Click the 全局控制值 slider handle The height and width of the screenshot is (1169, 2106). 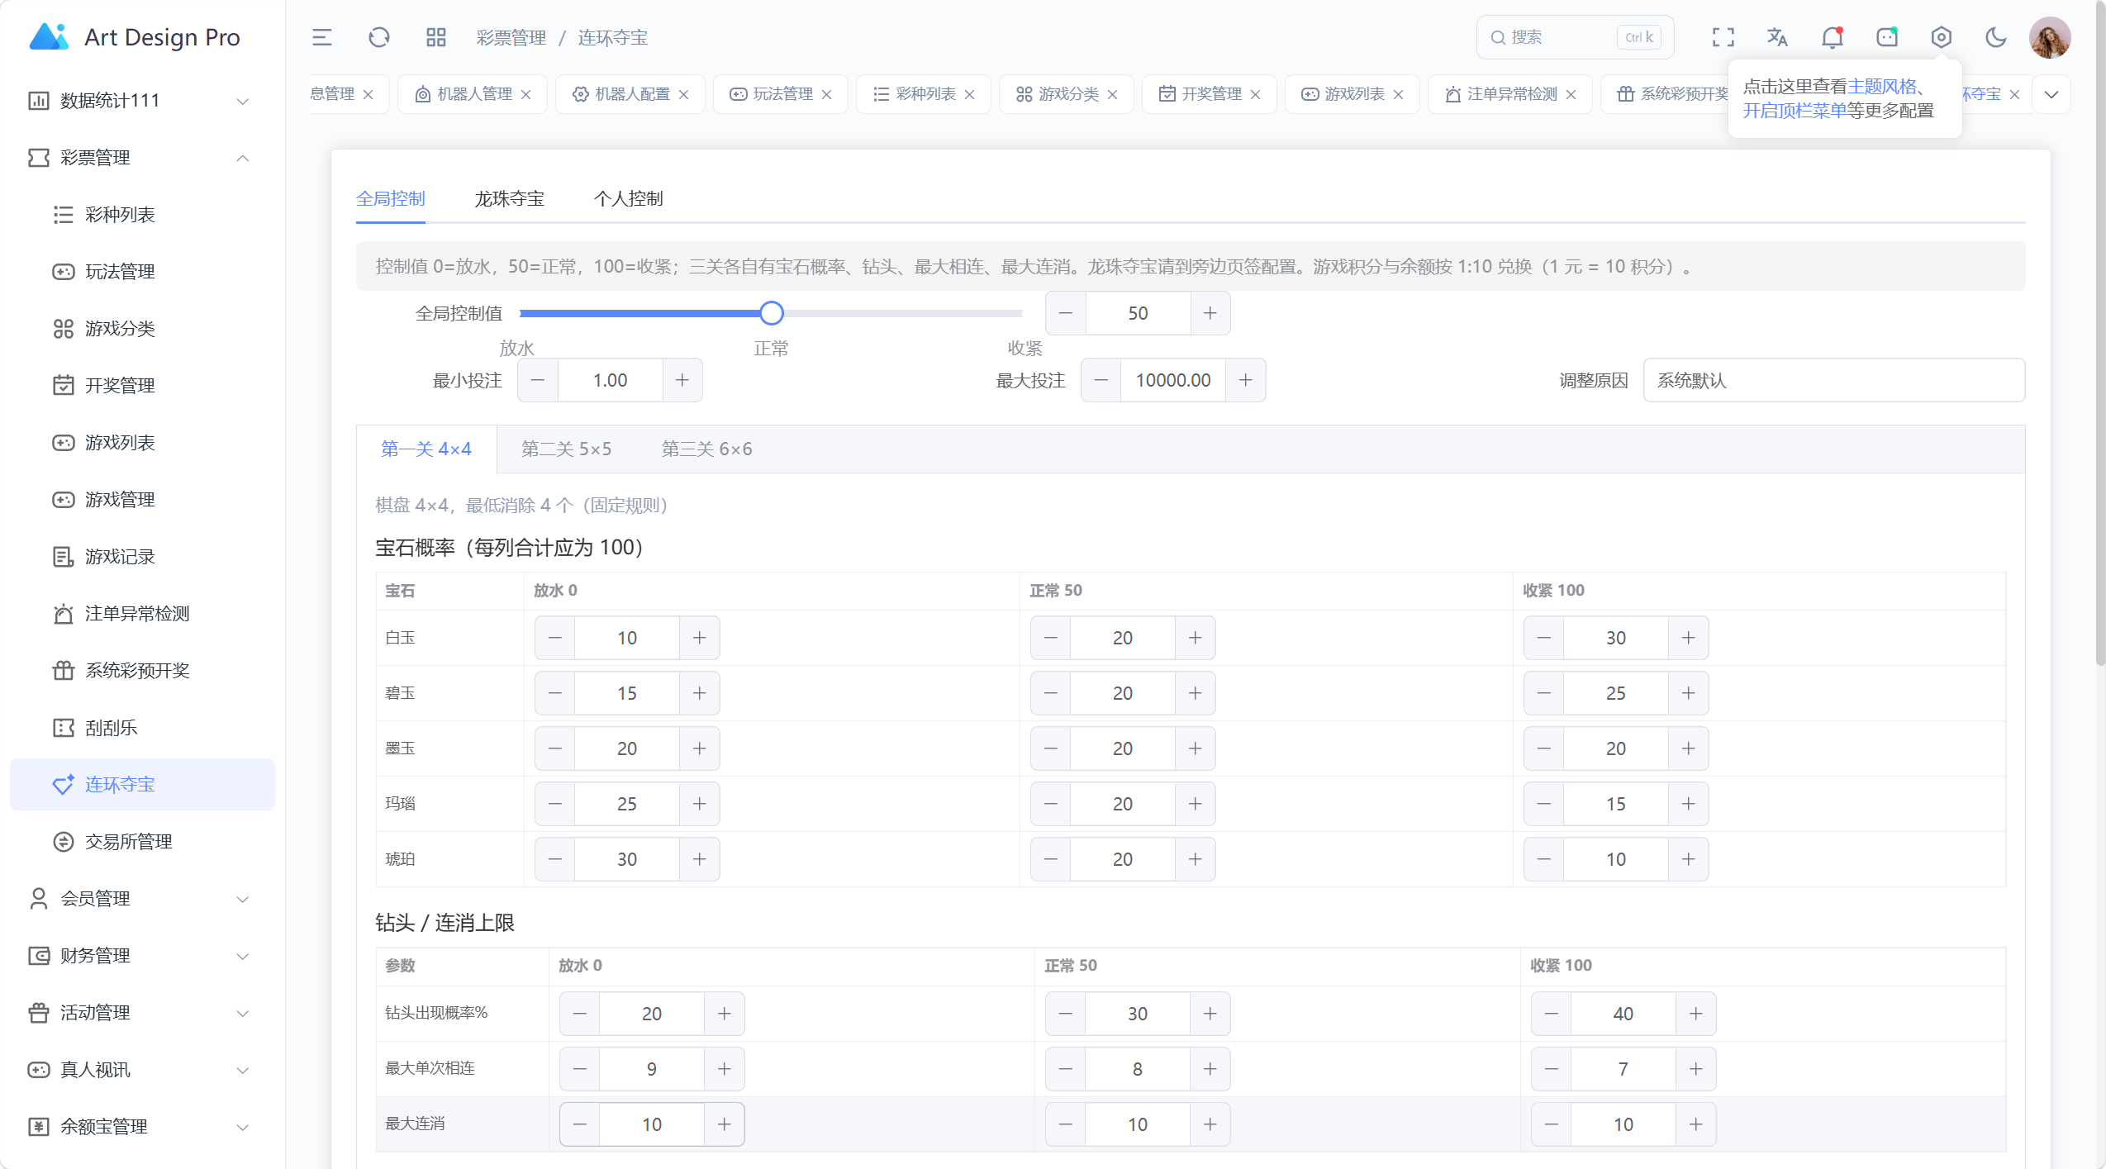click(x=771, y=313)
